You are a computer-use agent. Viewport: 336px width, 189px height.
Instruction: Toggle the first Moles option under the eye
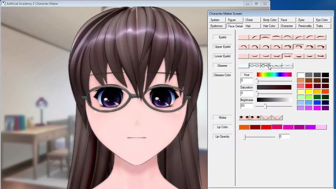(244, 118)
